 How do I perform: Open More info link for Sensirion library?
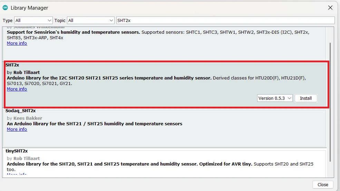click(17, 43)
